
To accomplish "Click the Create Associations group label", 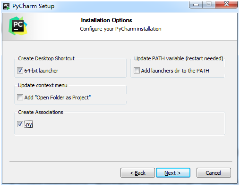I will click(x=41, y=112).
